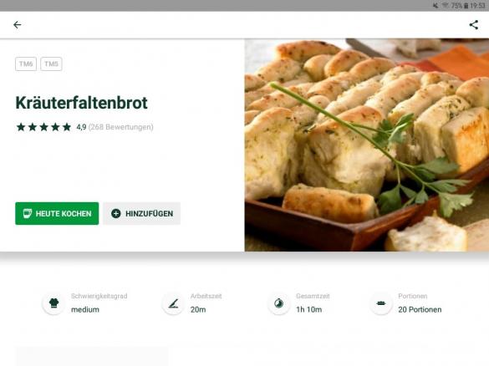This screenshot has height=366, width=489.
Task: Click the chef hat difficulty icon
Action: 54,303
